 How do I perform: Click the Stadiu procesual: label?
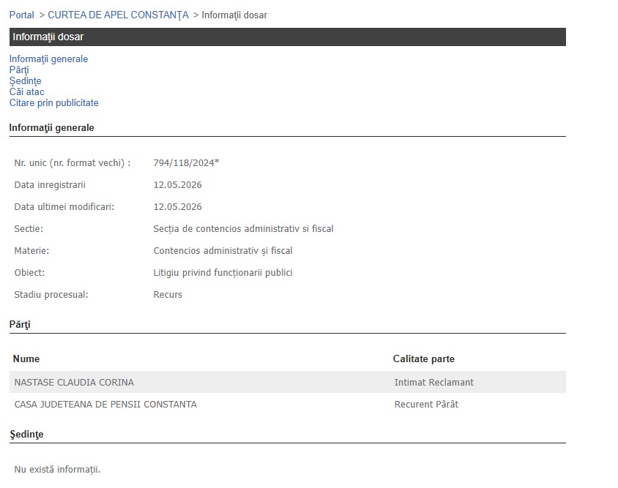pos(51,295)
